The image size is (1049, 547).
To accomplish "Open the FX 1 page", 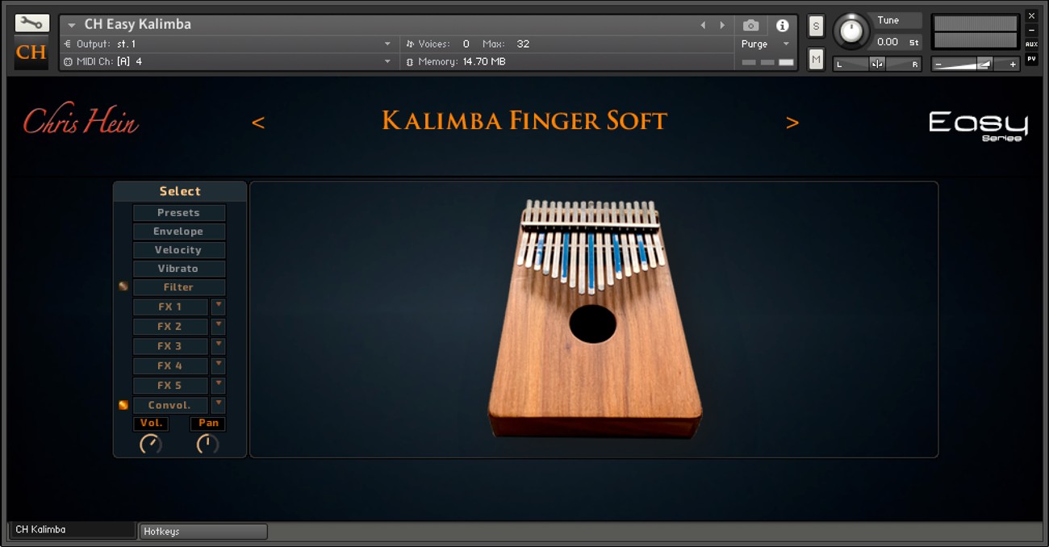I will [x=170, y=307].
